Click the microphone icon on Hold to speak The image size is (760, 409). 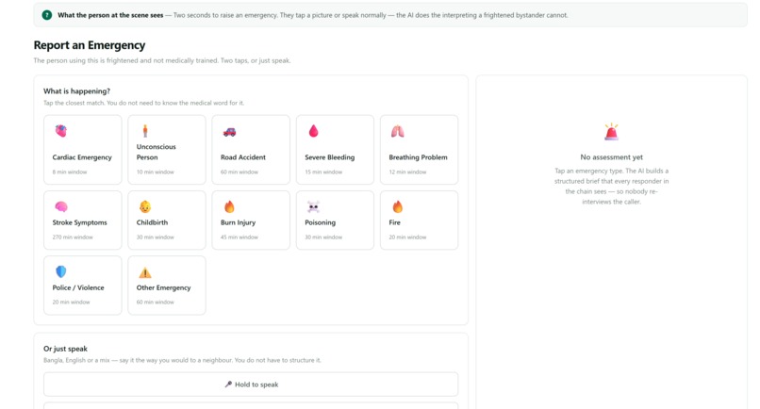[x=228, y=384]
